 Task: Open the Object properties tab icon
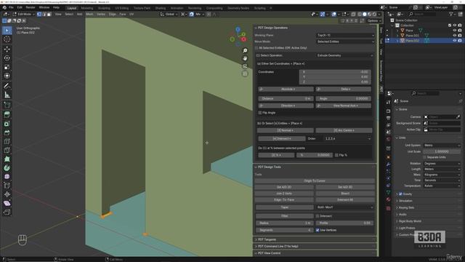coord(388,156)
